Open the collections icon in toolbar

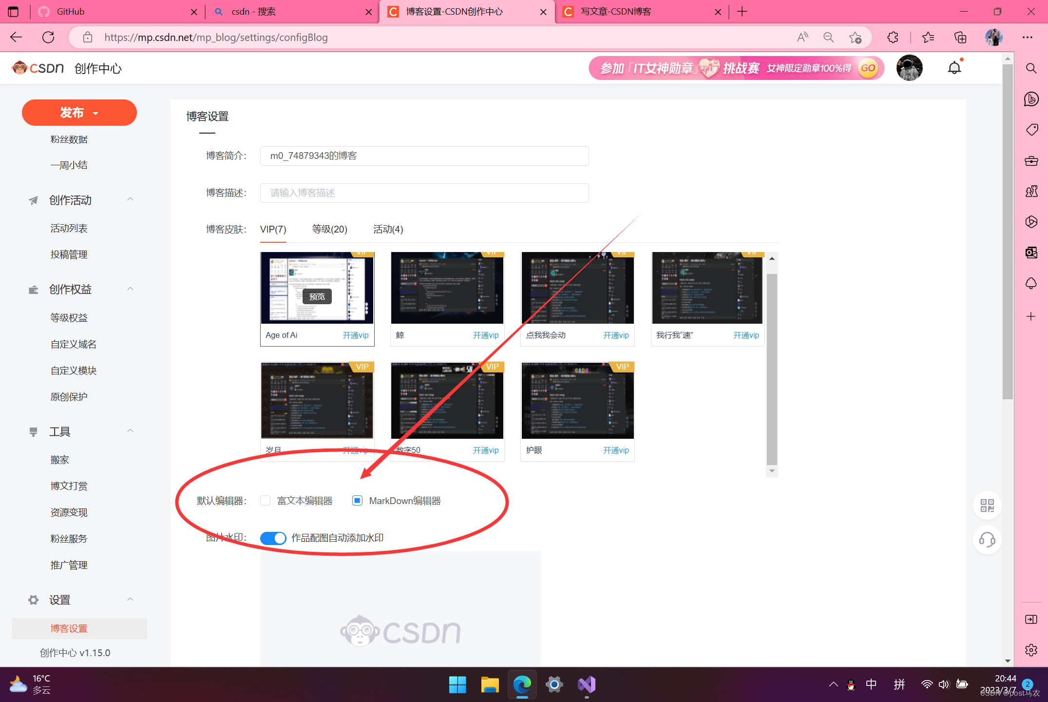coord(960,38)
